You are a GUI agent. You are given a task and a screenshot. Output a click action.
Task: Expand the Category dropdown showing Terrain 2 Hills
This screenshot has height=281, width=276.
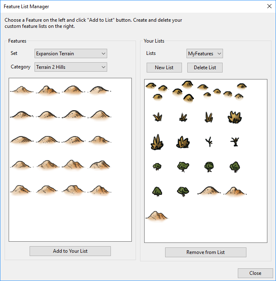[71, 67]
